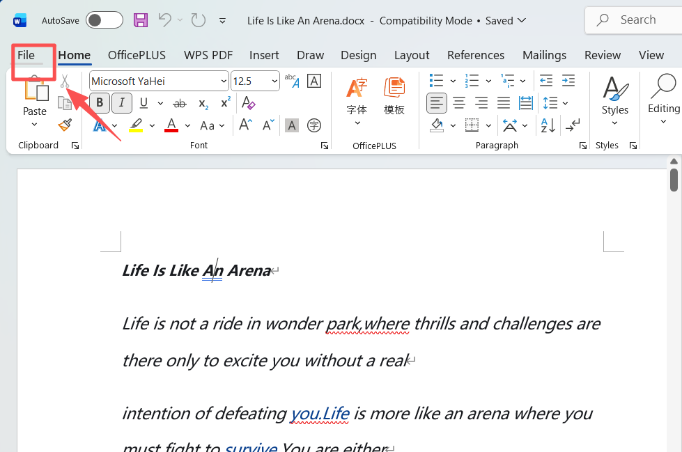The height and width of the screenshot is (452, 682).
Task: Click the Format Painter brush icon
Action: click(65, 125)
